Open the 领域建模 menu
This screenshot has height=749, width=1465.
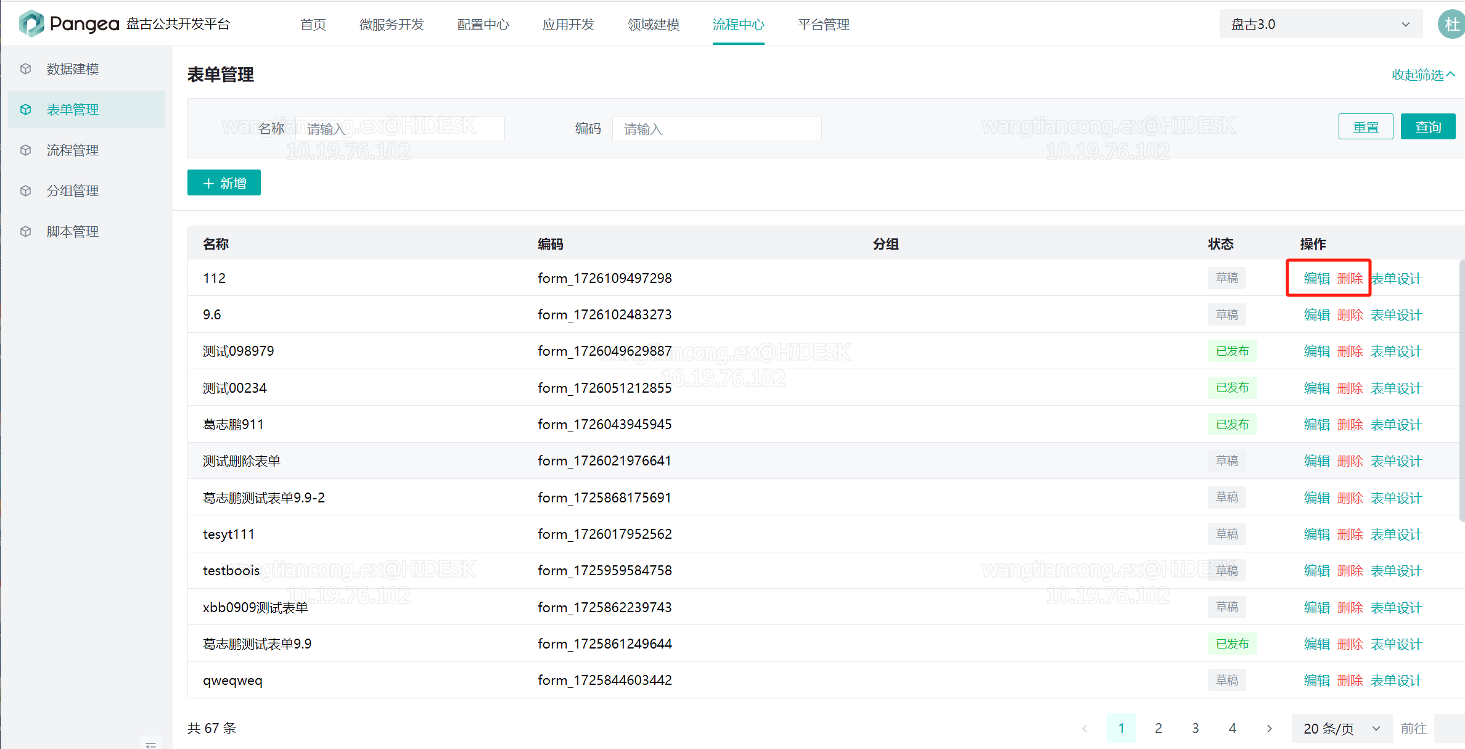pos(654,24)
